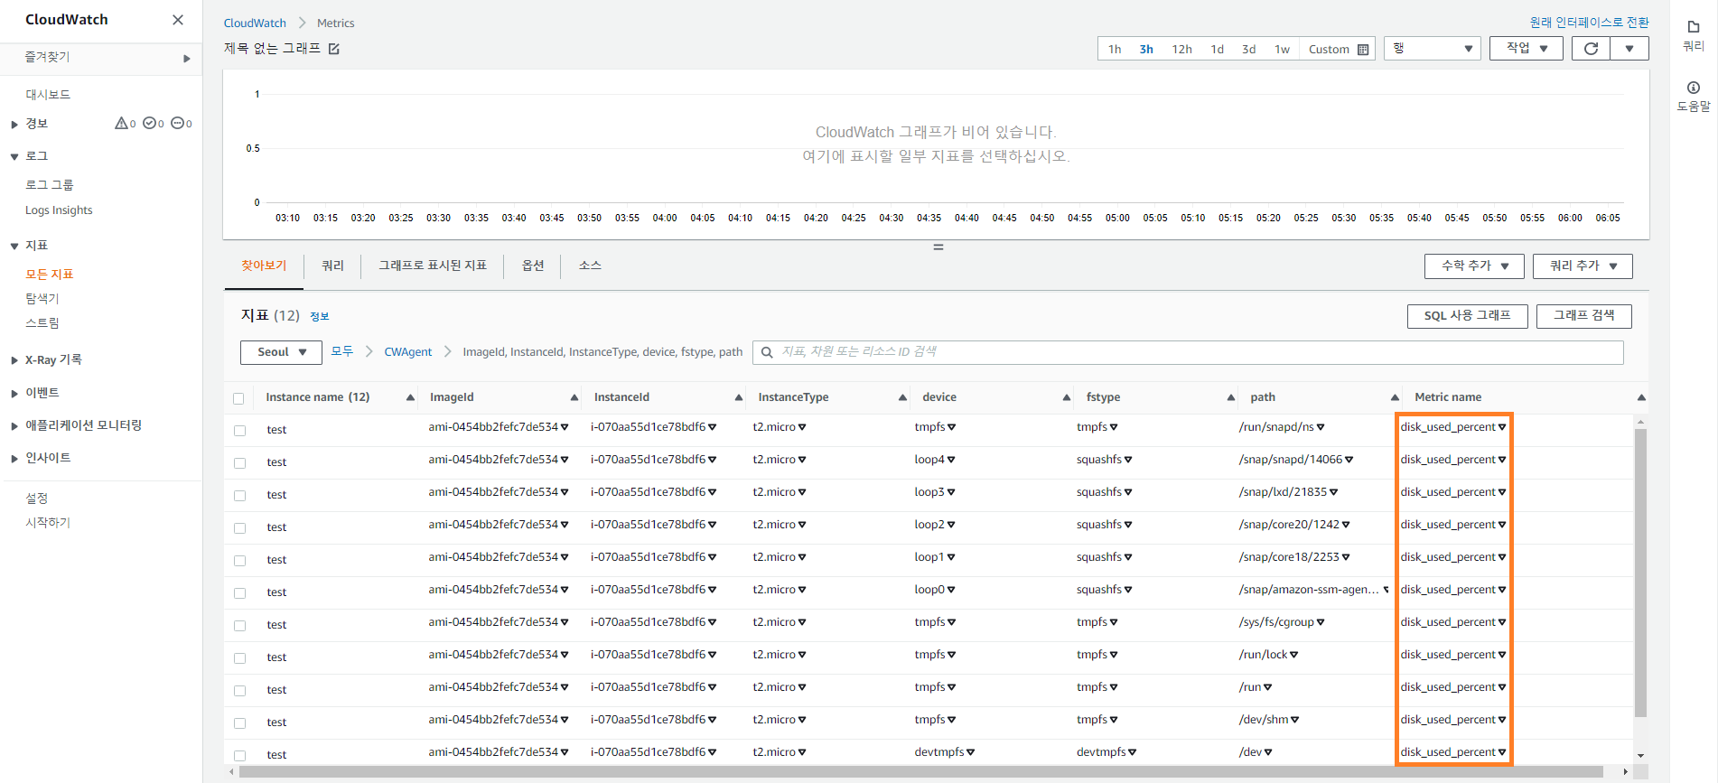Select the 1w time range

point(1282,49)
